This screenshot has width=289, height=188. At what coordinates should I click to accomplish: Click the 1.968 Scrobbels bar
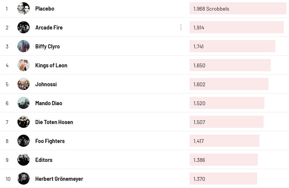click(238, 8)
